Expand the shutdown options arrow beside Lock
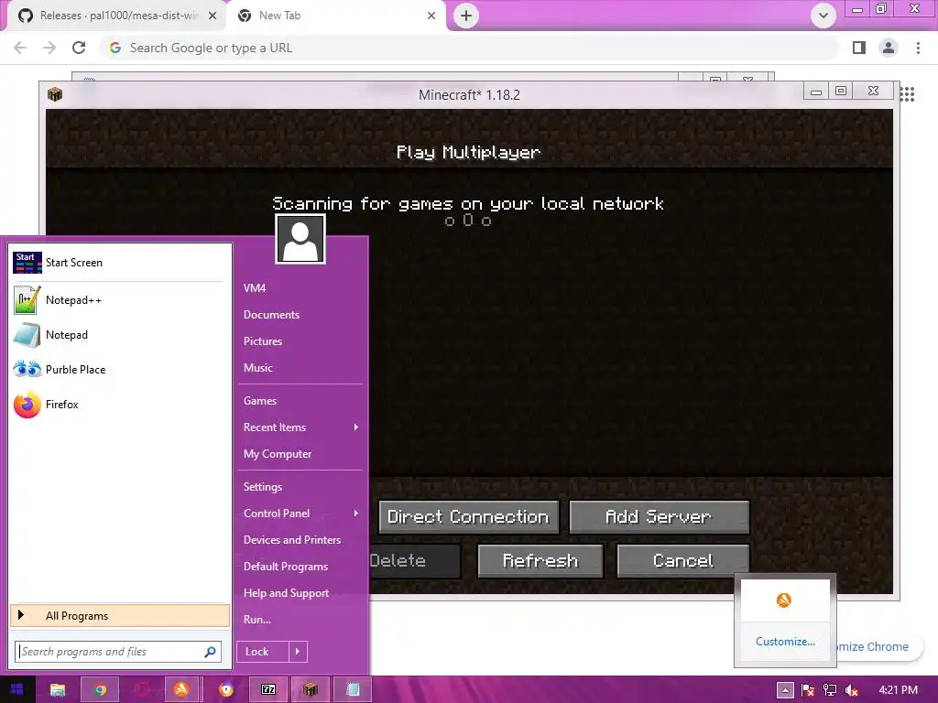The height and width of the screenshot is (703, 938). tap(298, 652)
